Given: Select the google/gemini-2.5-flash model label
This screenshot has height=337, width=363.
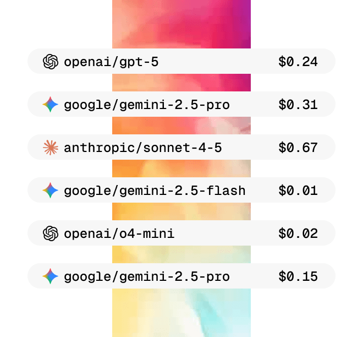Looking at the screenshot, I should pos(155,191).
